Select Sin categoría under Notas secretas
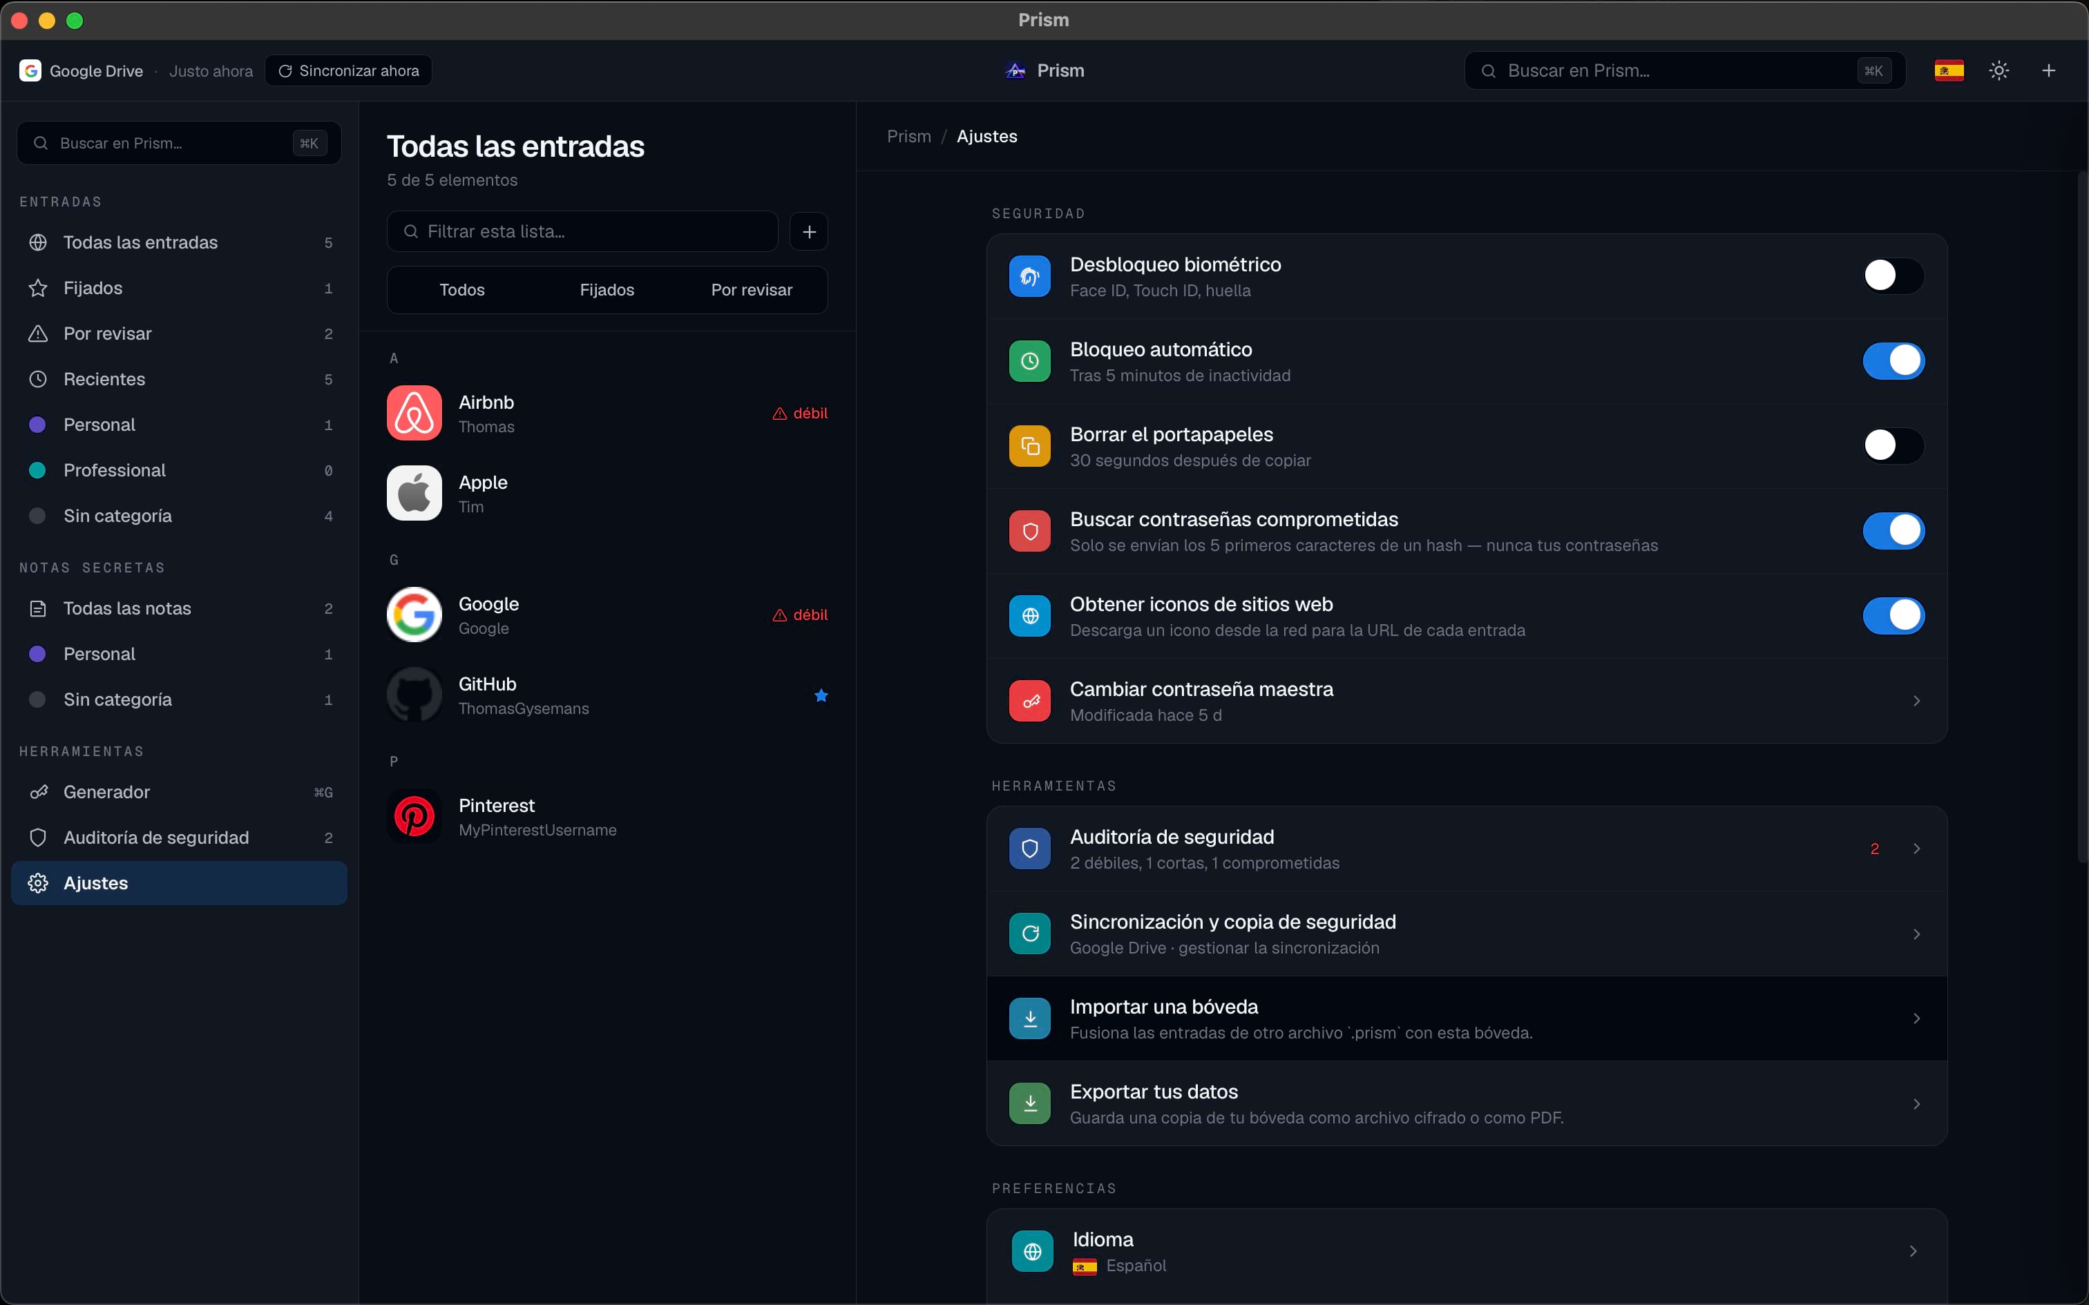Viewport: 2089px width, 1305px height. point(180,700)
